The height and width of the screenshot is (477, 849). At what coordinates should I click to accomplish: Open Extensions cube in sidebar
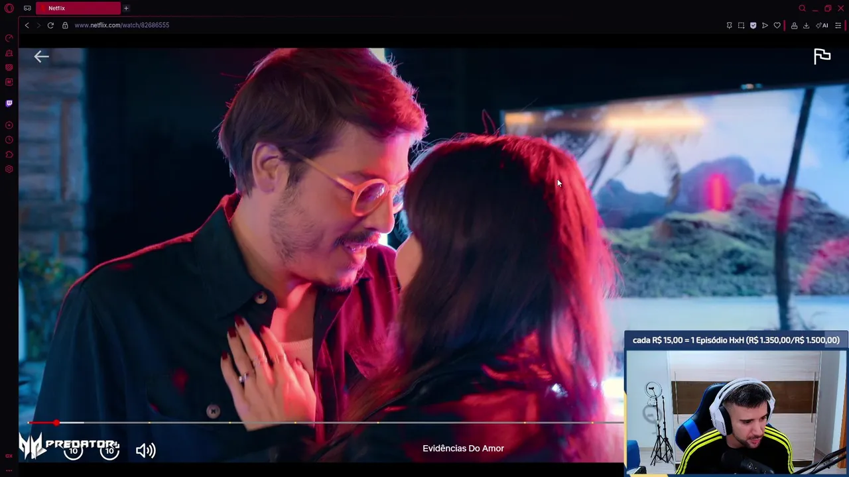point(9,154)
